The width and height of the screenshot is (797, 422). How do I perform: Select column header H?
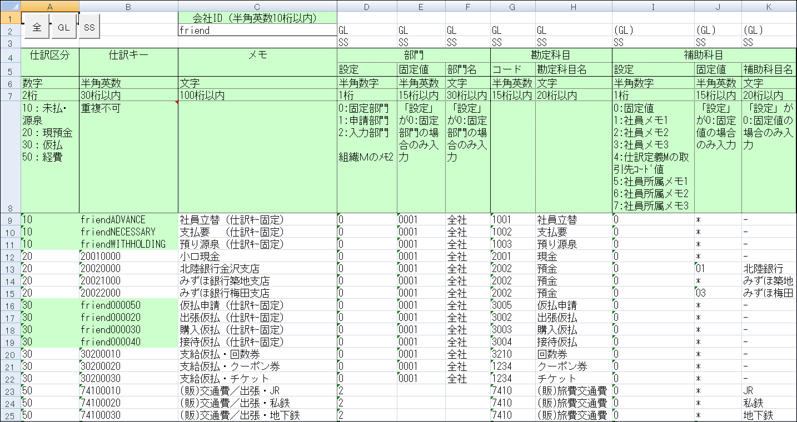coord(574,6)
